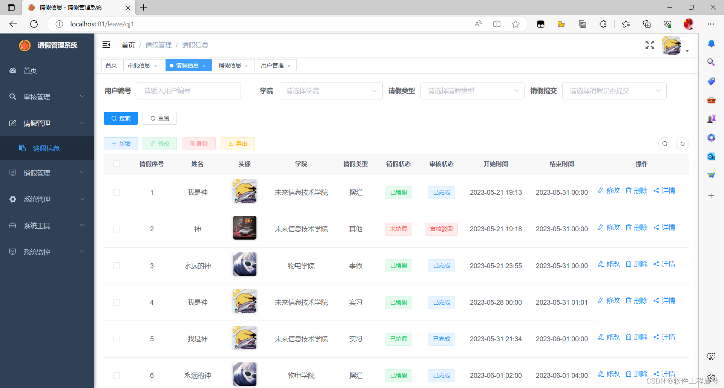
Task: Open new browser tab with plus
Action: [144, 7]
